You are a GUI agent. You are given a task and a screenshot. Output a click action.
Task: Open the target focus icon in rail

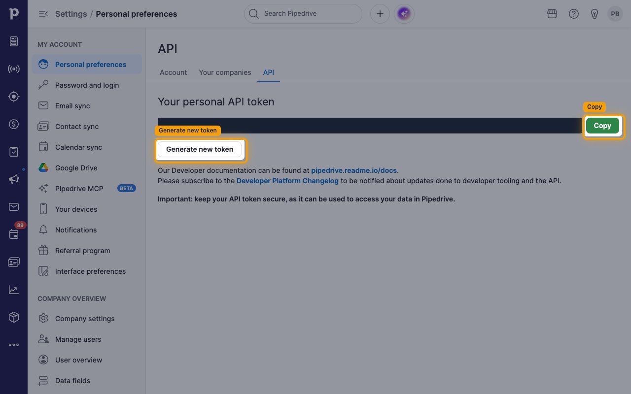click(x=14, y=97)
